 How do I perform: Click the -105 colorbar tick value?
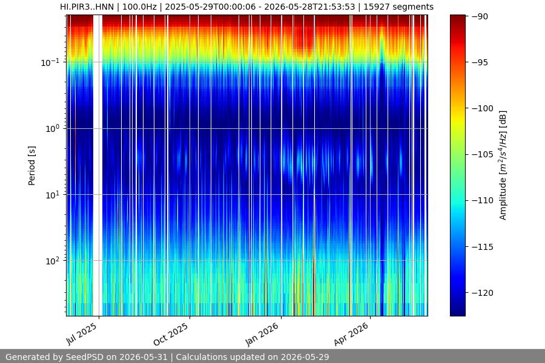(x=483, y=155)
